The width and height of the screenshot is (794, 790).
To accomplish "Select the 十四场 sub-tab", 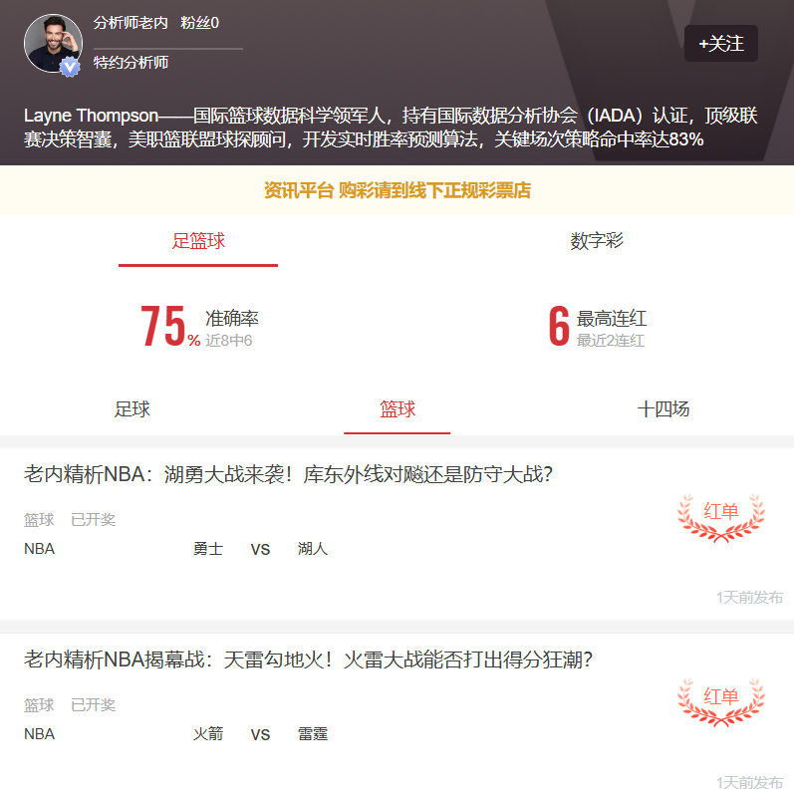I will [662, 409].
